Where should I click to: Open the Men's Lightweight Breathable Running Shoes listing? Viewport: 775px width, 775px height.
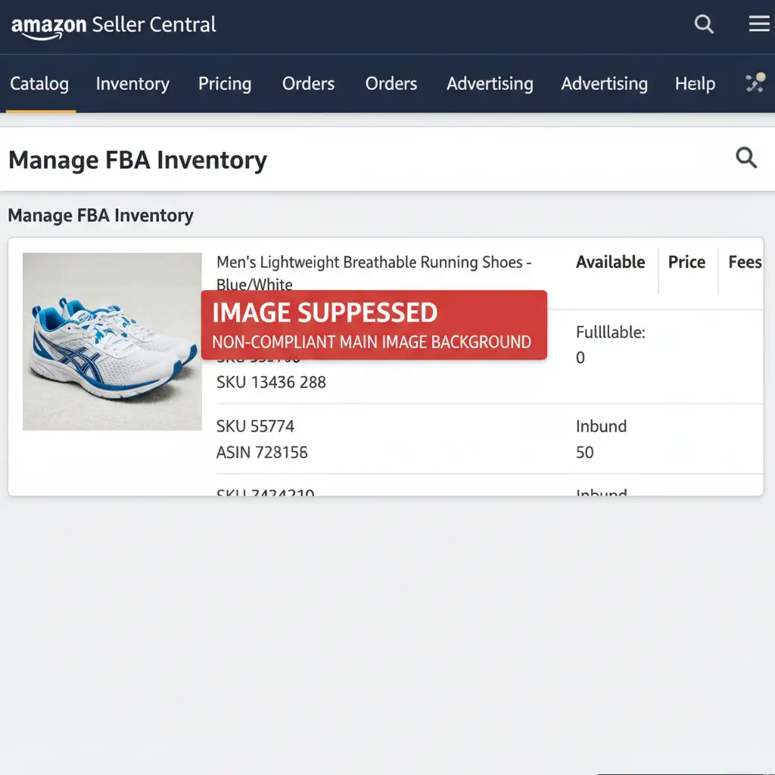click(374, 263)
